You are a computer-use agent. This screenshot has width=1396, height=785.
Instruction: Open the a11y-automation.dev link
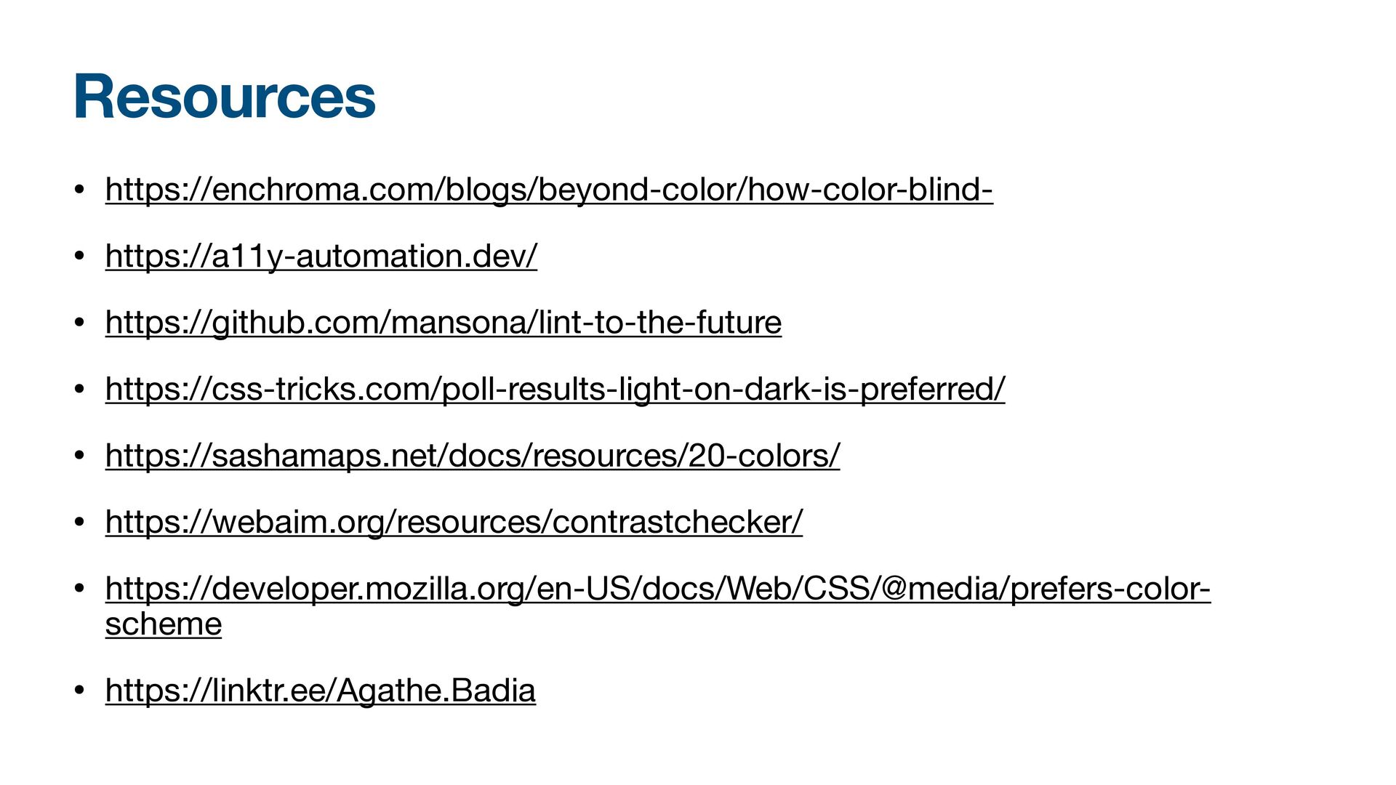click(x=321, y=256)
